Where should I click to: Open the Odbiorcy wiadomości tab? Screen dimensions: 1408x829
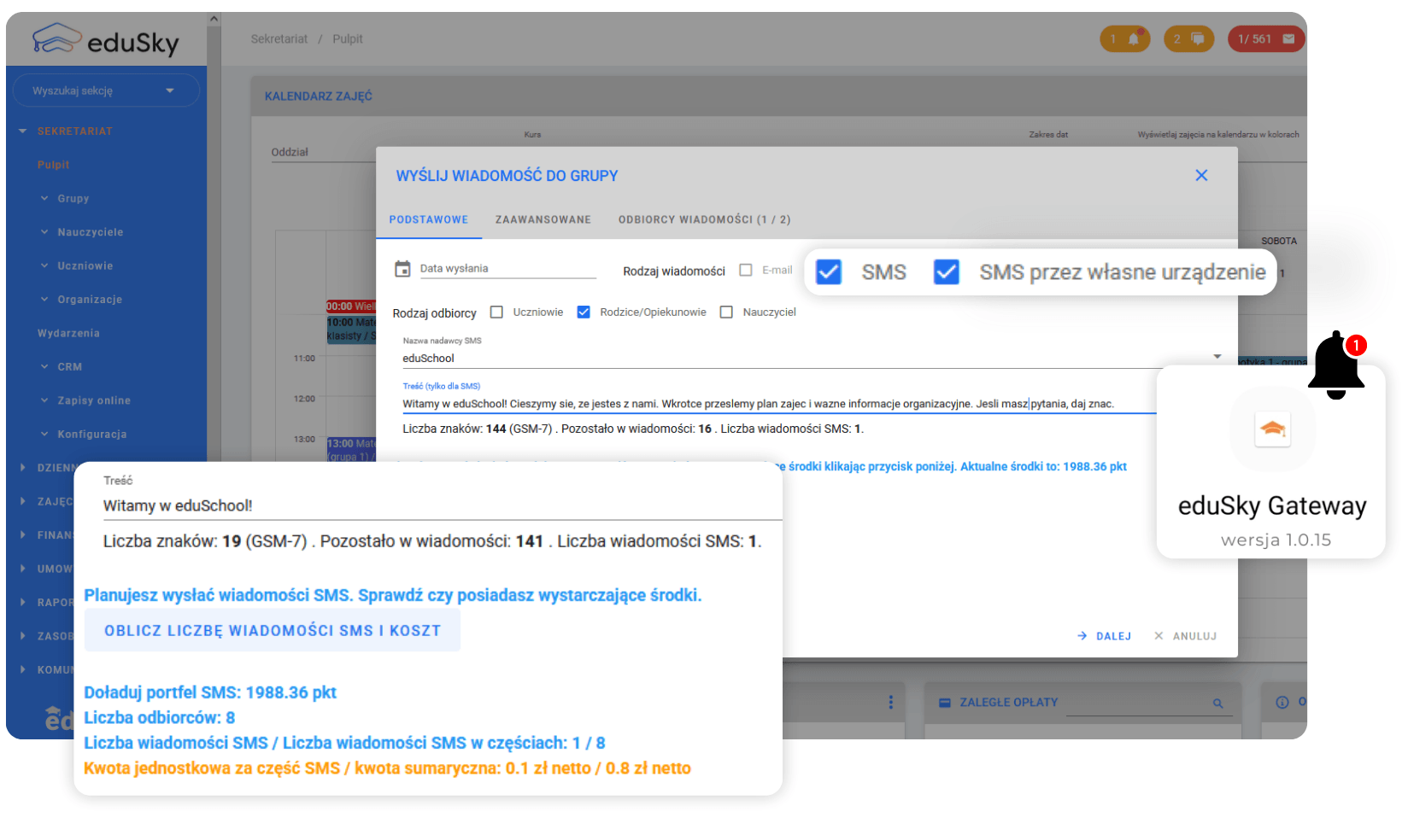pyautogui.click(x=705, y=219)
